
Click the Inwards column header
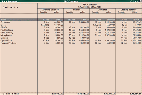click(76, 10)
